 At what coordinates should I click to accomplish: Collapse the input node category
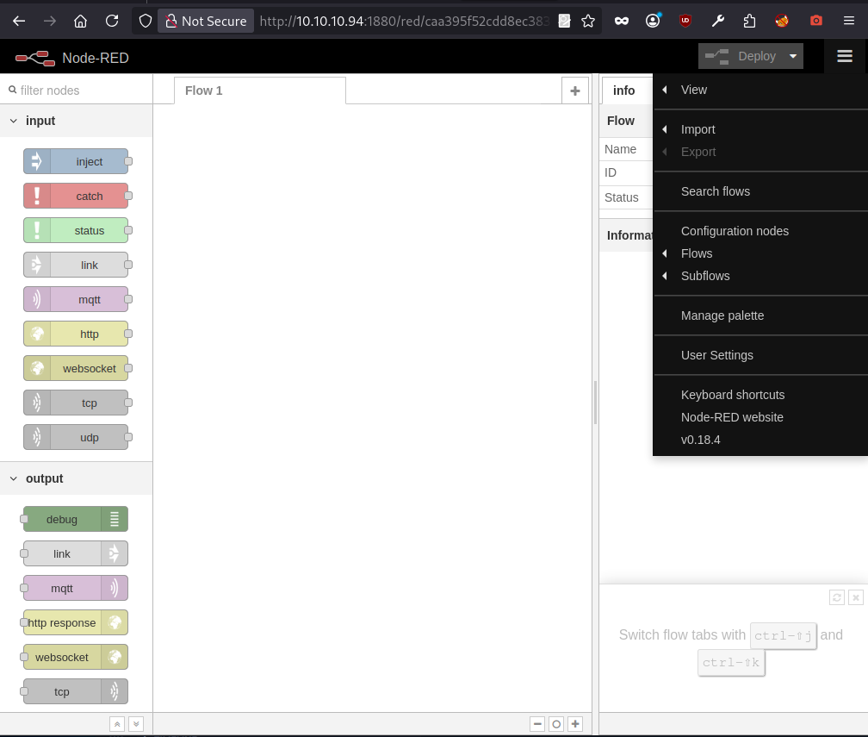click(x=13, y=121)
